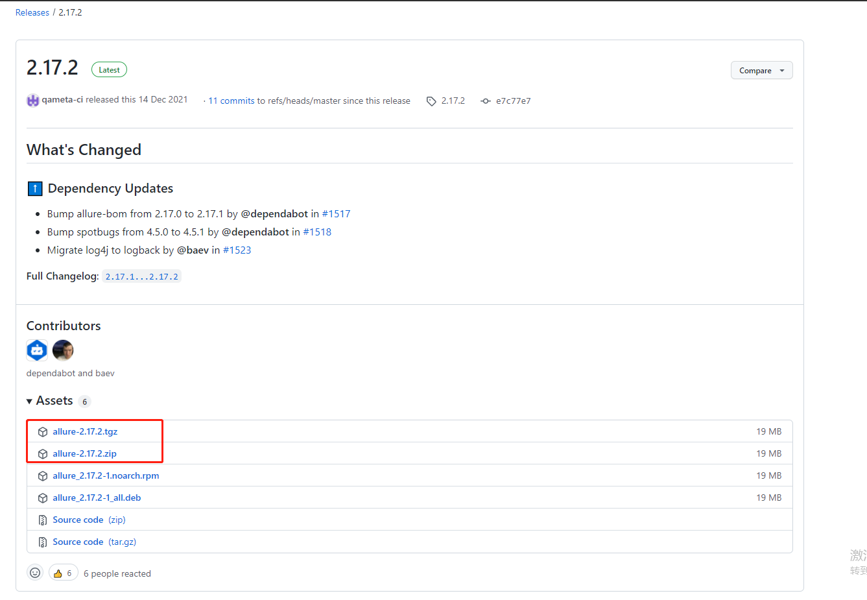Image resolution: width=867 pixels, height=600 pixels.
Task: Click the thumbs up reaction with 6
Action: [x=64, y=573]
